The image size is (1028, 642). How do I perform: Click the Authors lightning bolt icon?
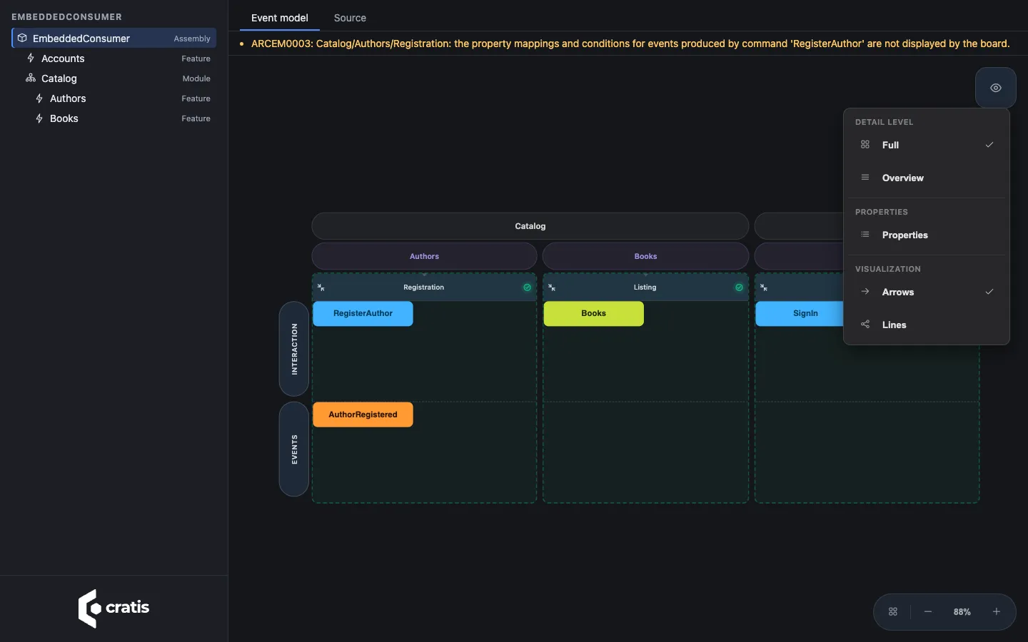[39, 98]
